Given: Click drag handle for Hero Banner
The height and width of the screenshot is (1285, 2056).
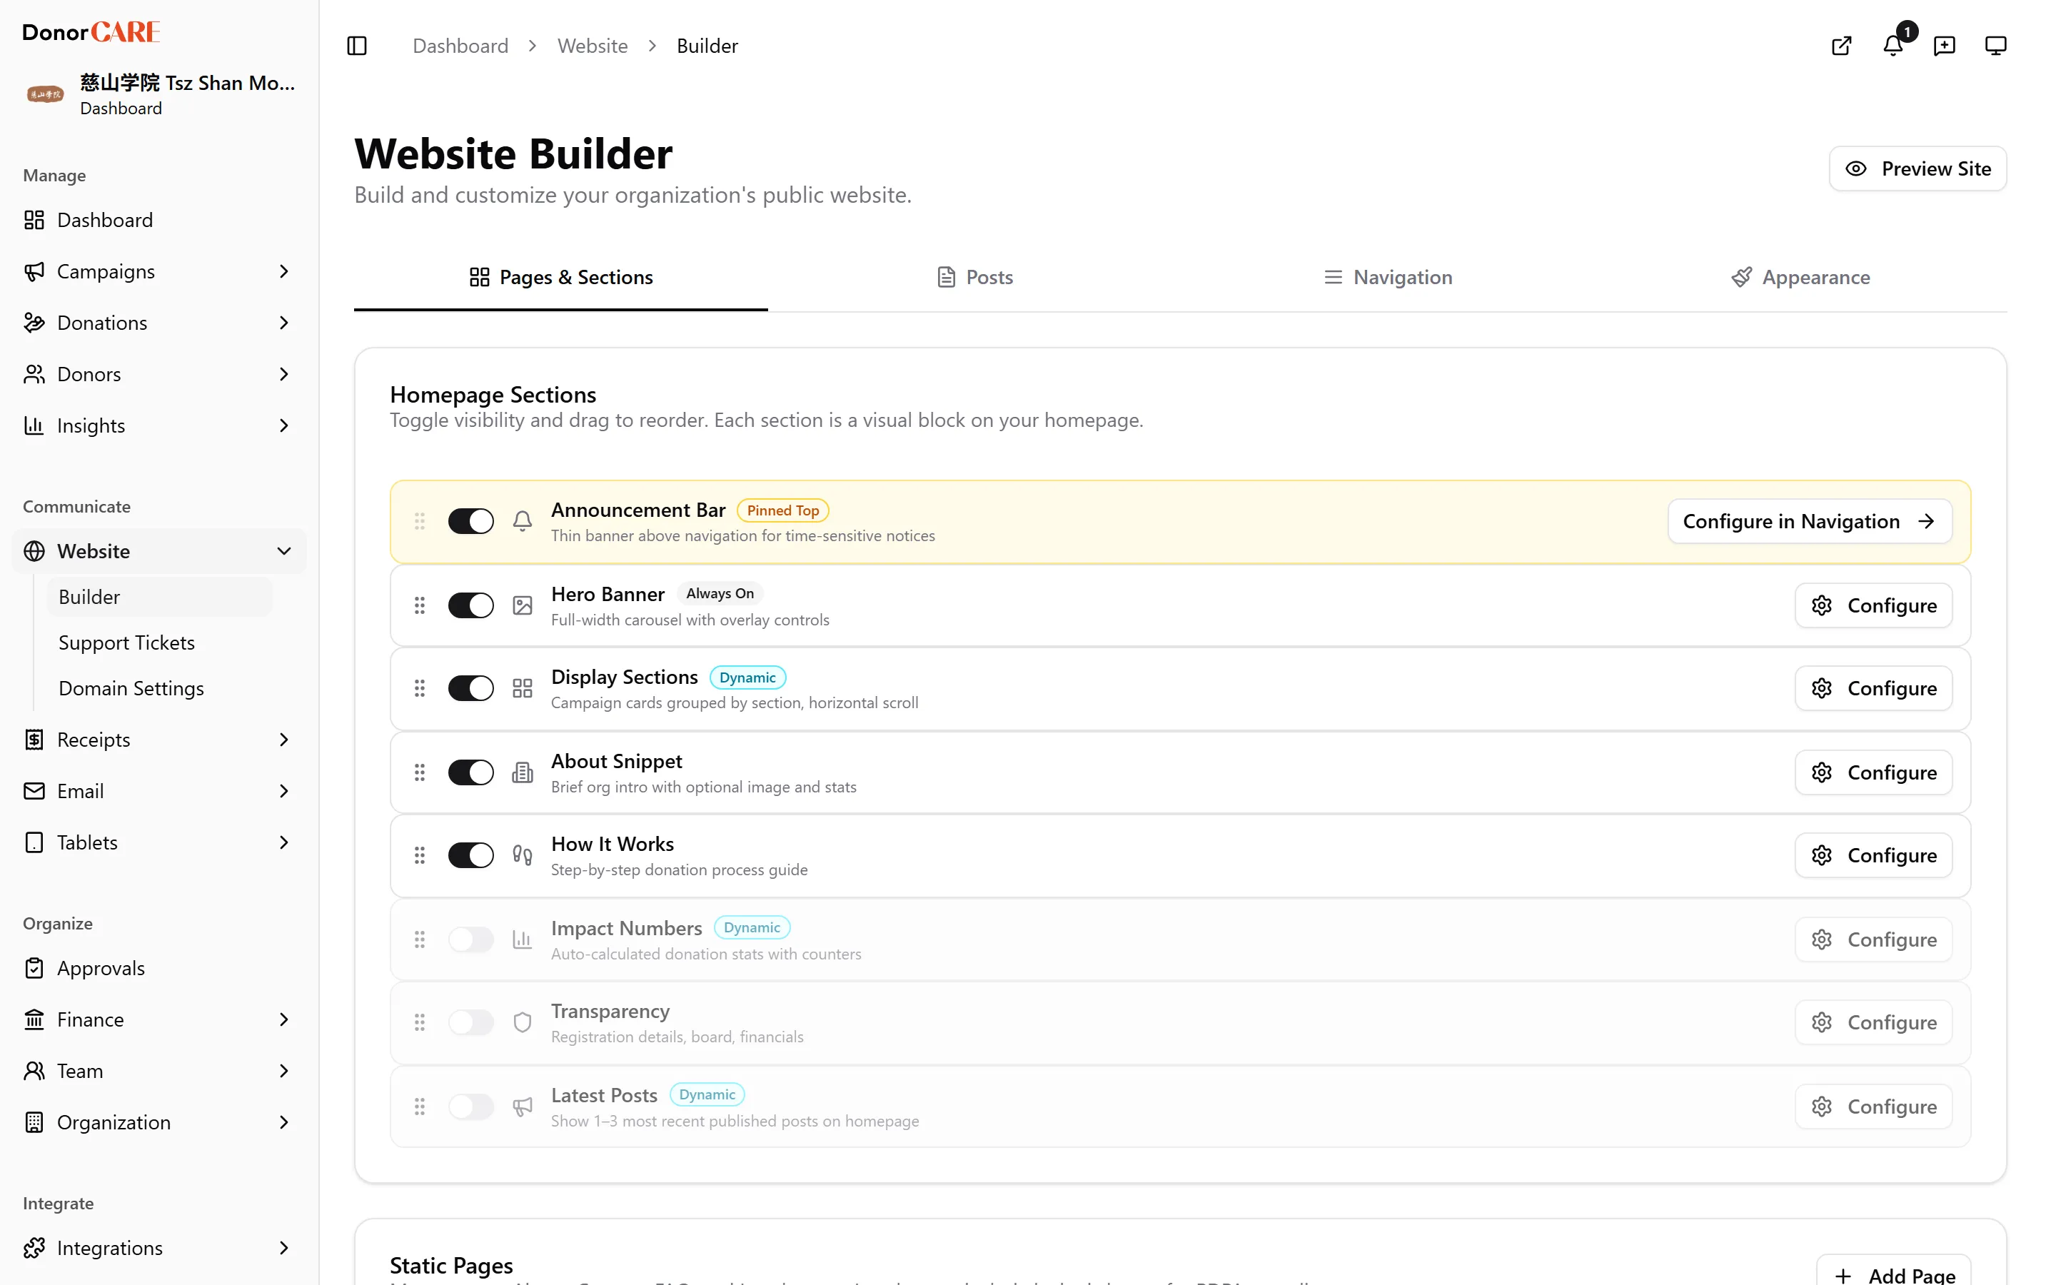Looking at the screenshot, I should click(420, 605).
